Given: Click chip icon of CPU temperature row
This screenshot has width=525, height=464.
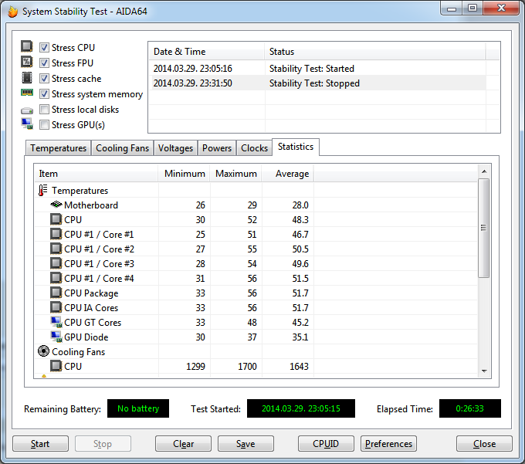Looking at the screenshot, I should coord(56,219).
